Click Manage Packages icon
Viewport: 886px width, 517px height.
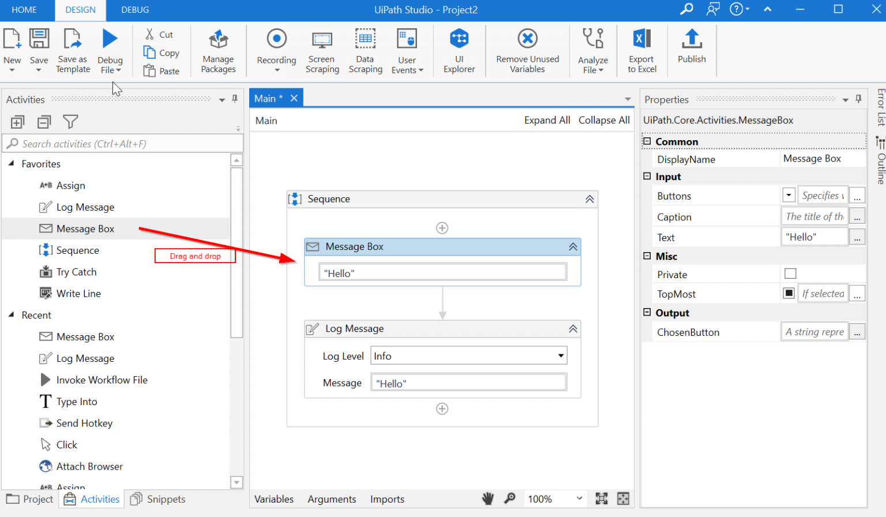pos(218,51)
